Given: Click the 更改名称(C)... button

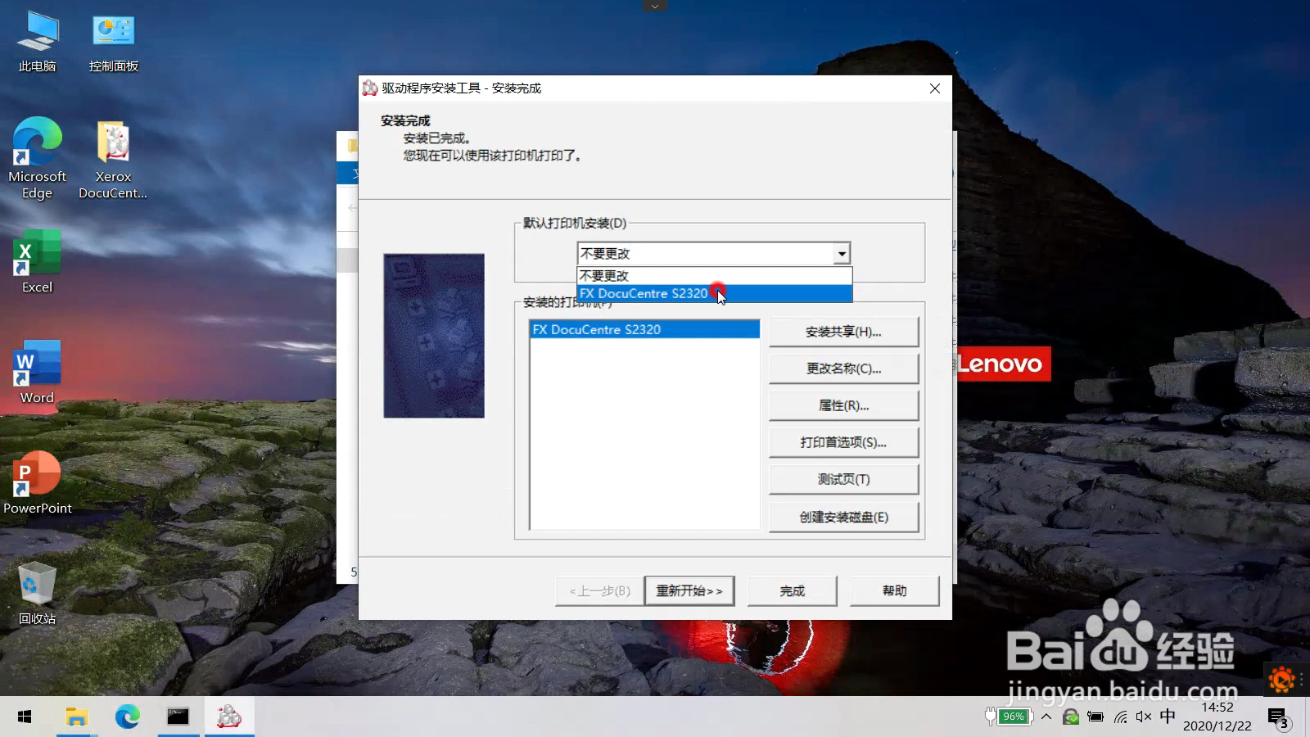Looking at the screenshot, I should click(x=843, y=368).
